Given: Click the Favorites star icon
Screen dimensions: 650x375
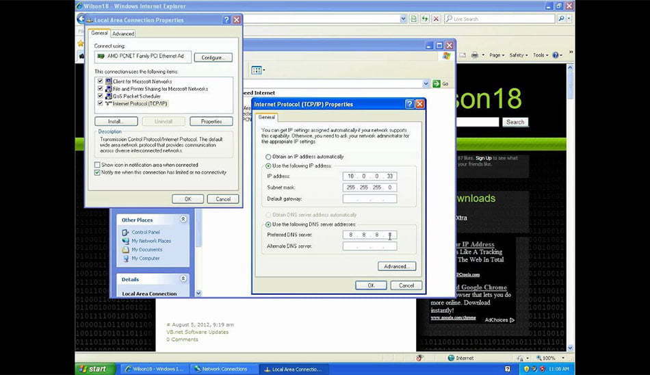Looking at the screenshot, I should pyautogui.click(x=81, y=44).
